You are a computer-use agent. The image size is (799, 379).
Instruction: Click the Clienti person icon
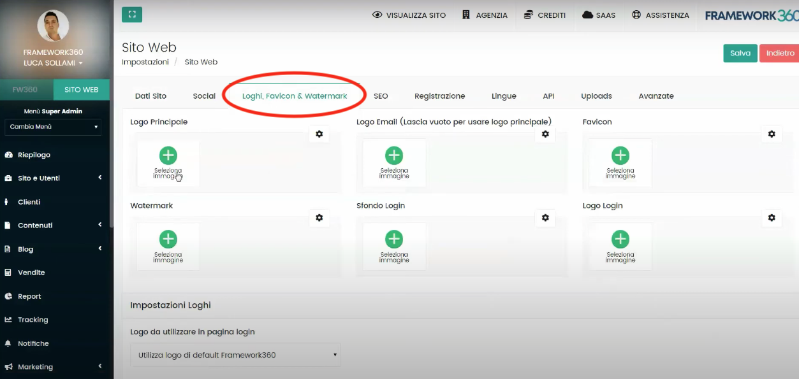(x=7, y=202)
